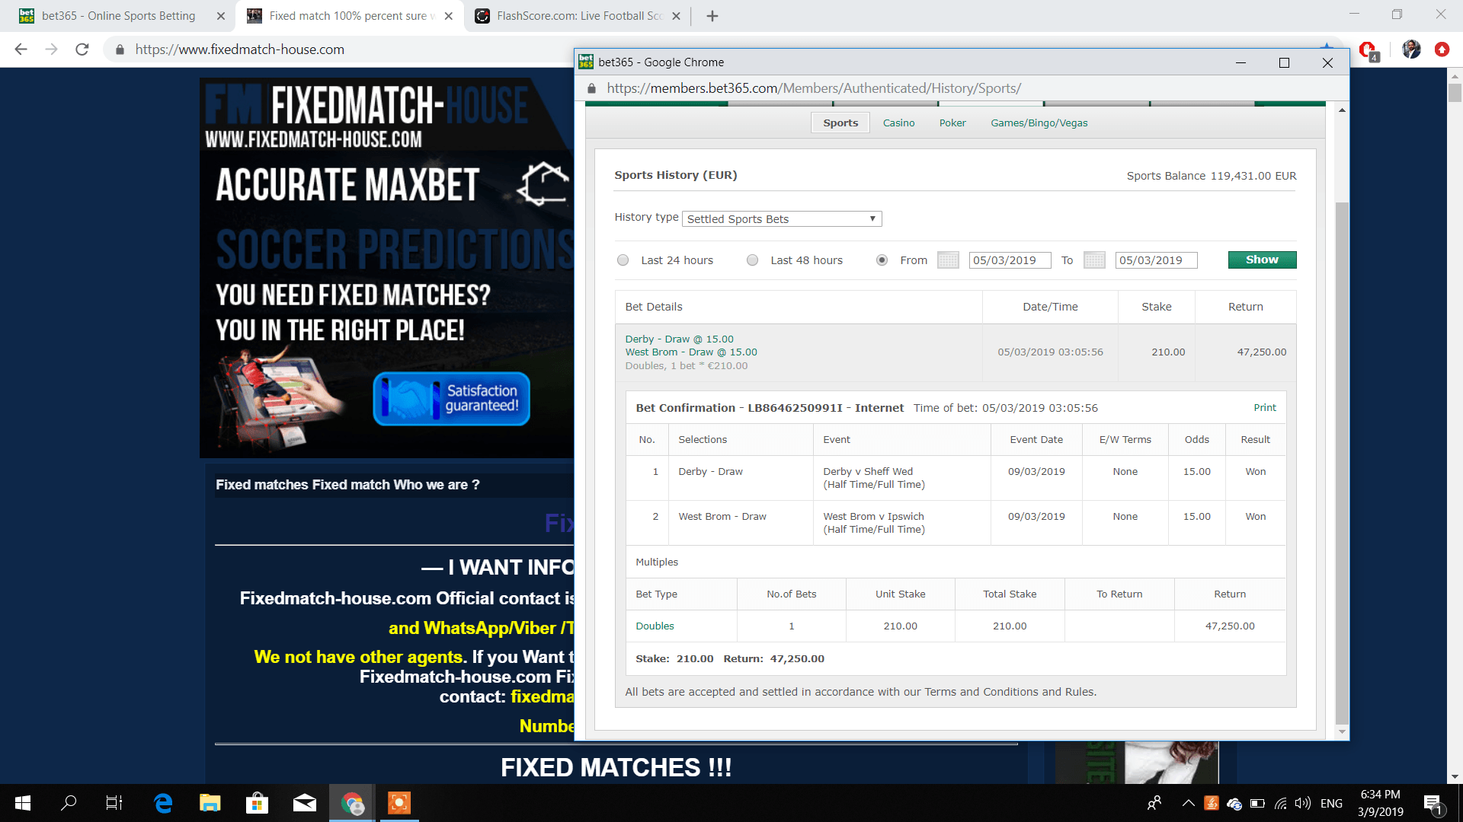
Task: Open the Action Center notifications
Action: coord(1433,804)
